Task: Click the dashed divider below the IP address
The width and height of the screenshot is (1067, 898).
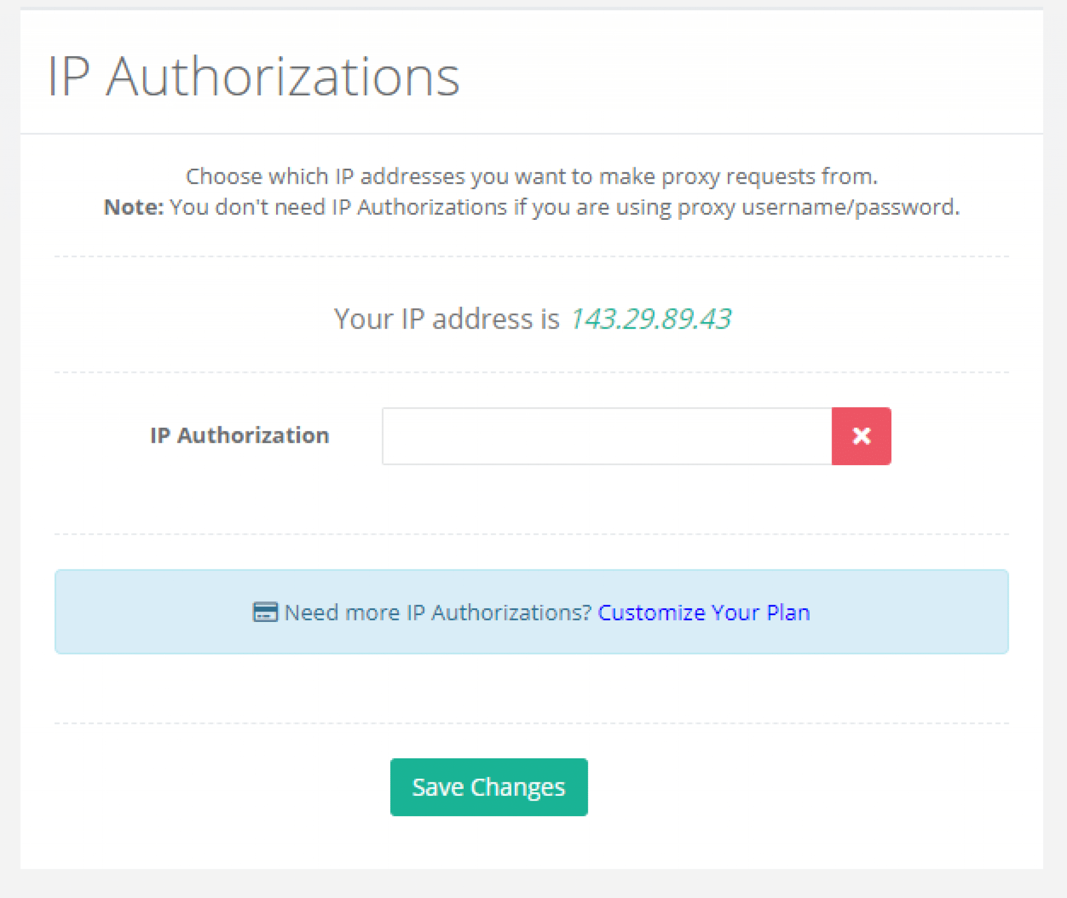Action: tap(532, 372)
